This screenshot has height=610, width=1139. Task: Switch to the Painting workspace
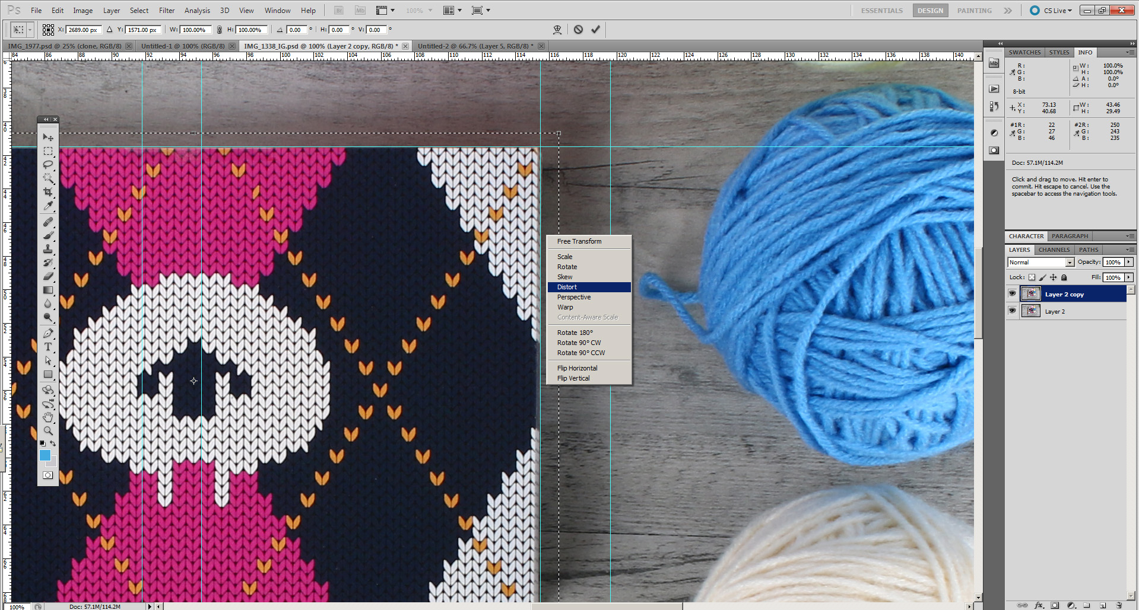(x=974, y=11)
